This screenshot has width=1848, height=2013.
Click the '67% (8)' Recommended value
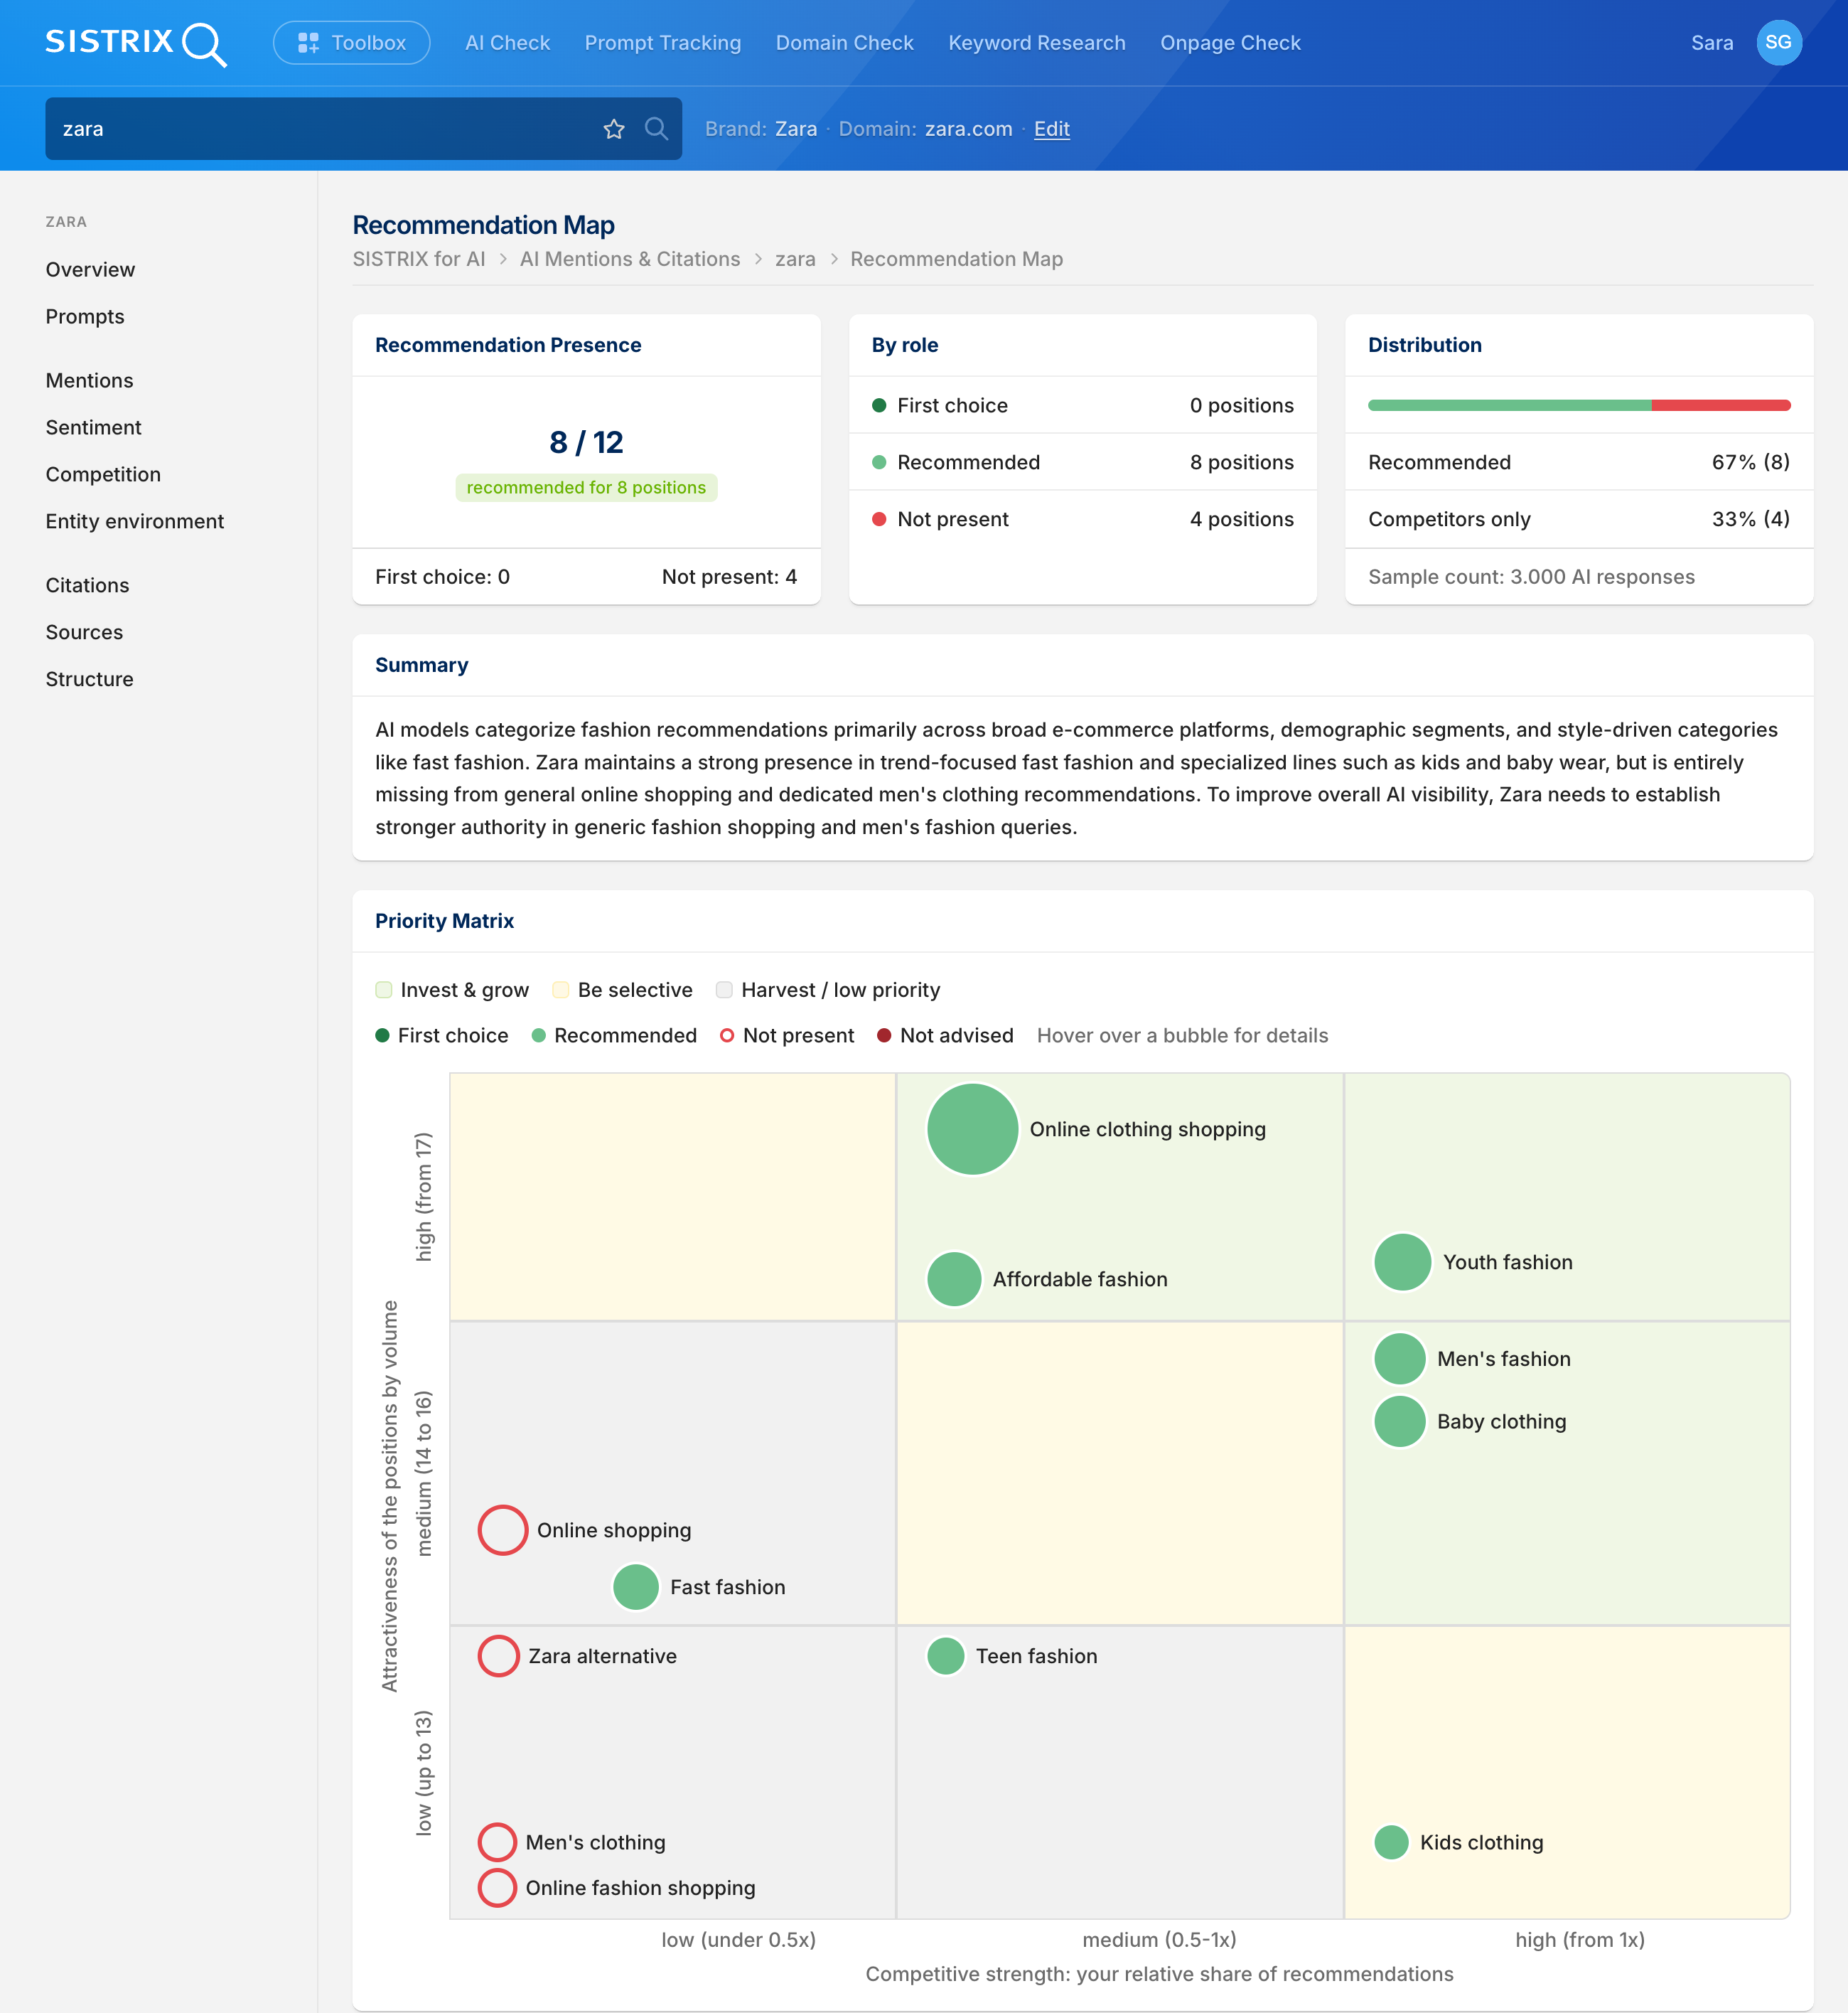[x=1751, y=462]
